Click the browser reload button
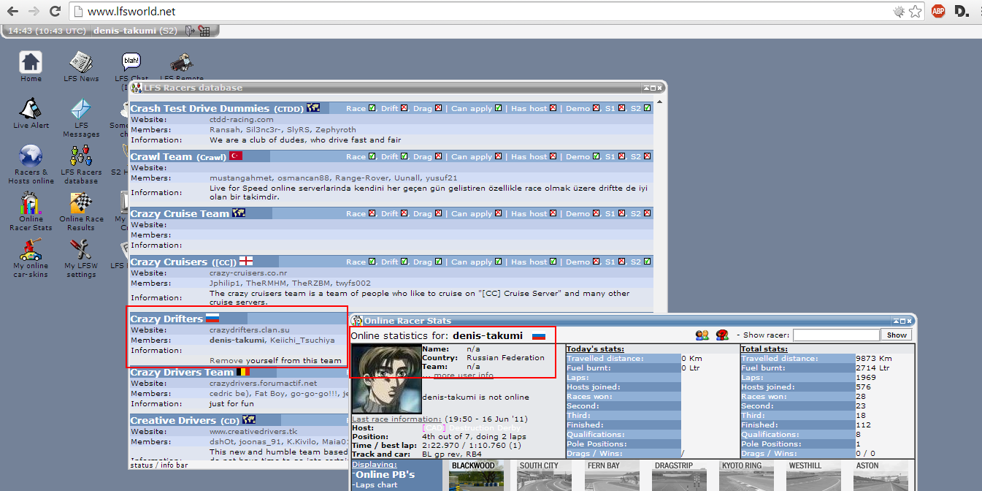 coord(55,11)
